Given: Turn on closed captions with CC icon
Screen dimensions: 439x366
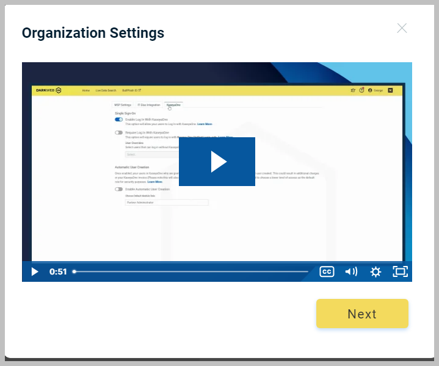Looking at the screenshot, I should pos(327,271).
